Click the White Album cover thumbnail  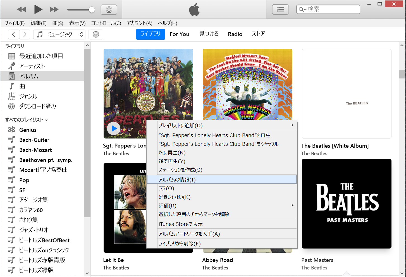tap(347, 94)
